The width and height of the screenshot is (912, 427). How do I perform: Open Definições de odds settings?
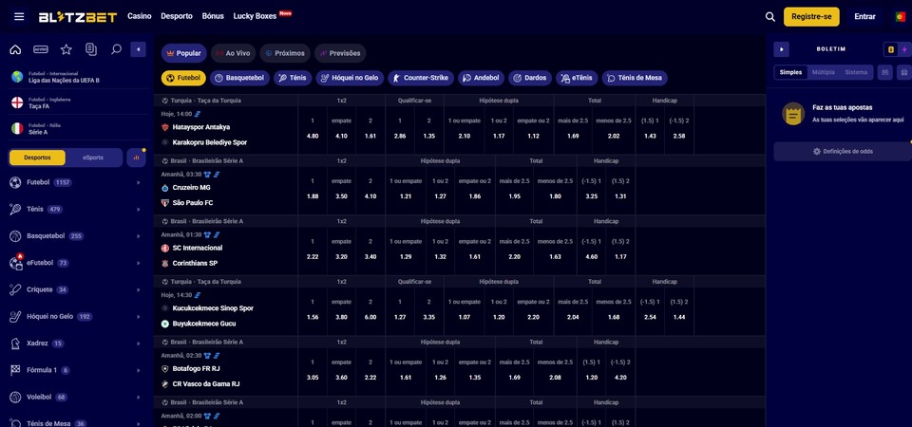tap(843, 151)
